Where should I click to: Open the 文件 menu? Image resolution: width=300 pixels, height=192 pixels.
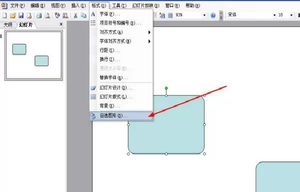coord(17,5)
